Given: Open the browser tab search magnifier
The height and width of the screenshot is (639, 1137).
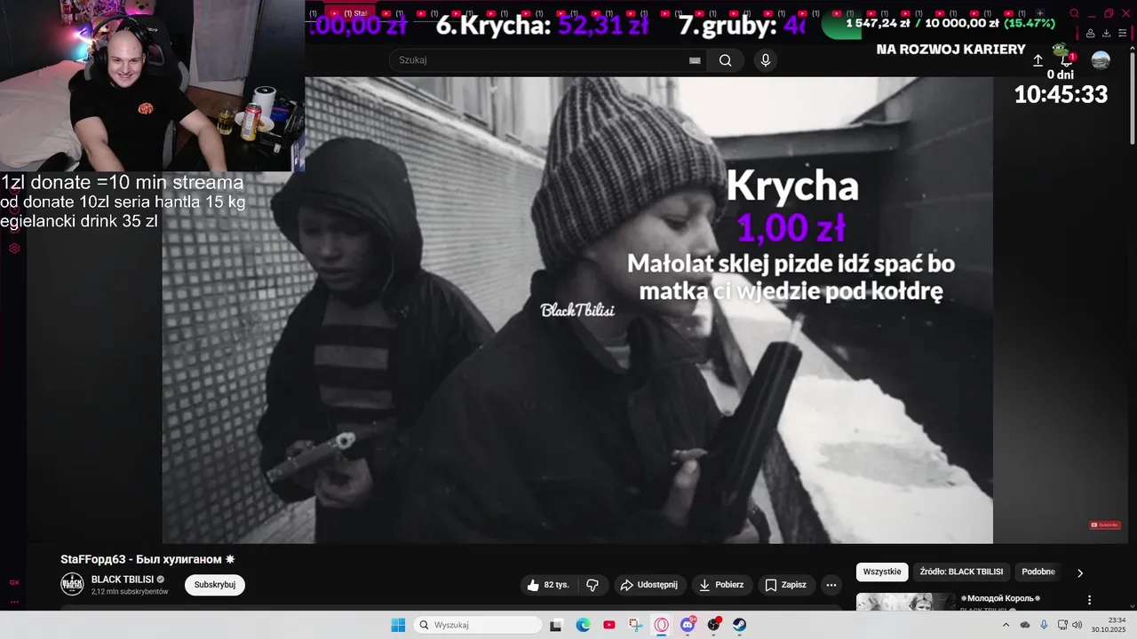Looking at the screenshot, I should (x=1074, y=13).
